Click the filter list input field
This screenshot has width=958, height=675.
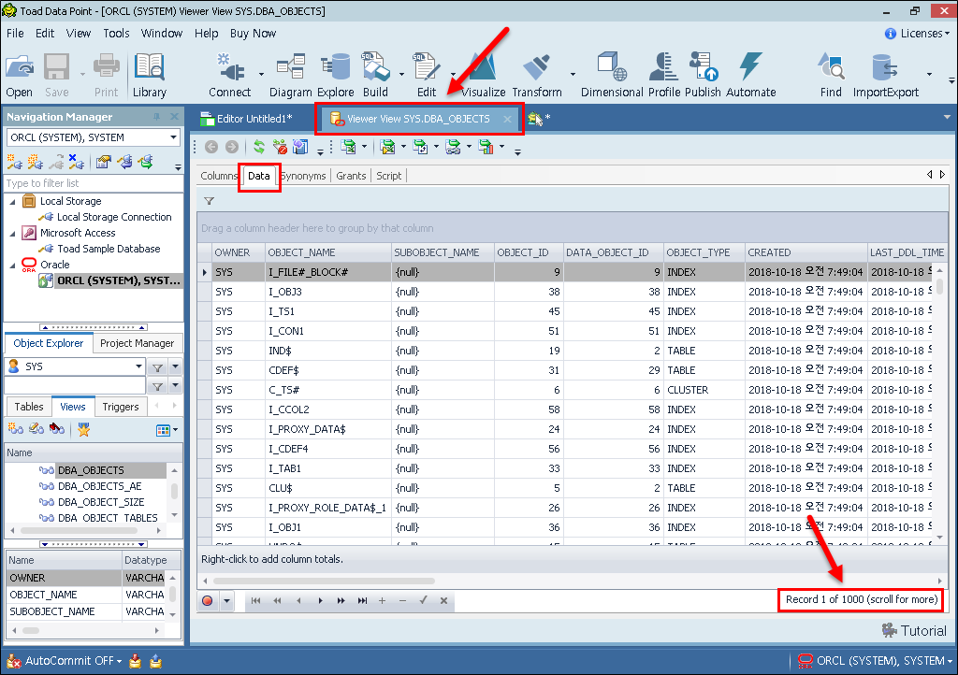pos(93,183)
